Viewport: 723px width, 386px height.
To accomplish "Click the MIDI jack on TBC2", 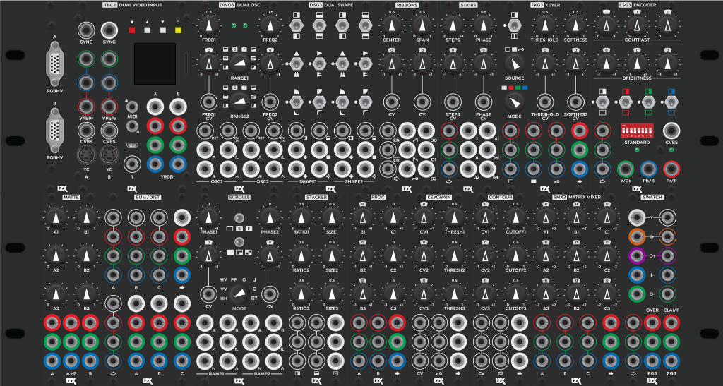I will [131, 107].
